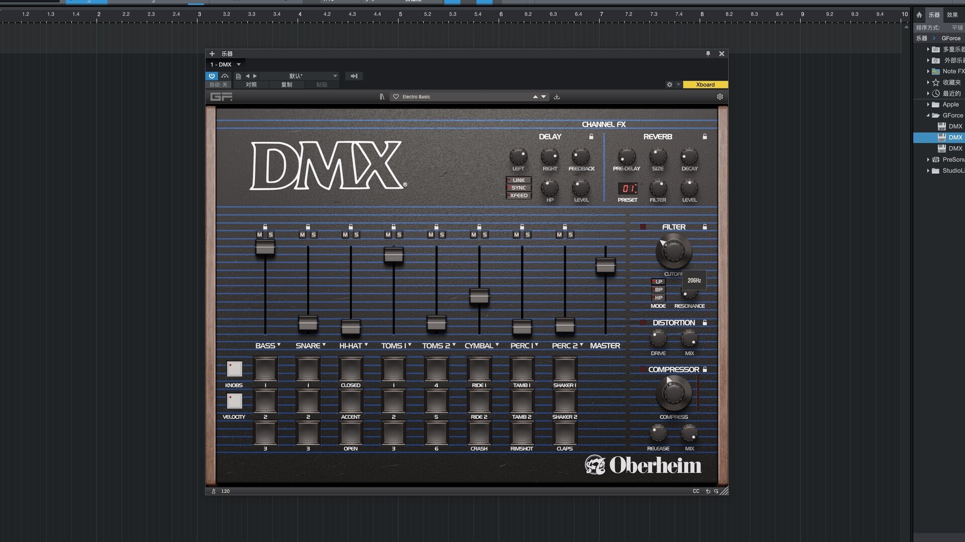Switch to the 效果 tab
The width and height of the screenshot is (965, 542).
[952, 15]
